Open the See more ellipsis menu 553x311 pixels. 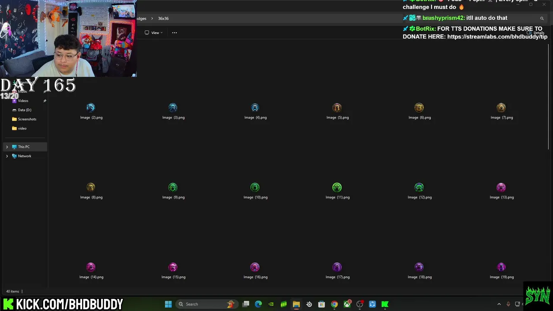(175, 33)
